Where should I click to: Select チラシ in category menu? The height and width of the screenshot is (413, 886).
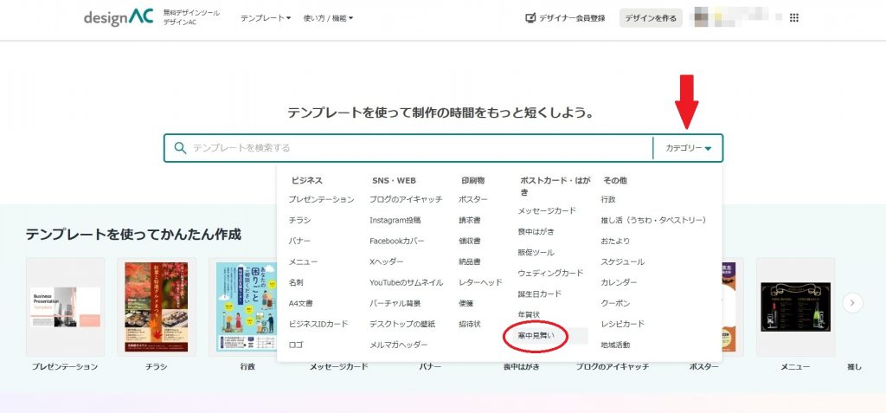point(299,220)
